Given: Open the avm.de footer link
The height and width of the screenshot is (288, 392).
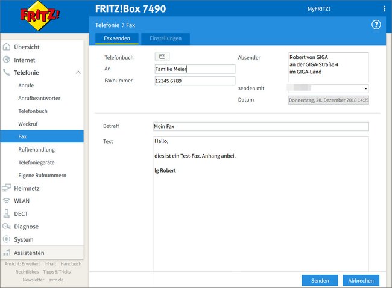Looking at the screenshot, I should click(x=56, y=280).
